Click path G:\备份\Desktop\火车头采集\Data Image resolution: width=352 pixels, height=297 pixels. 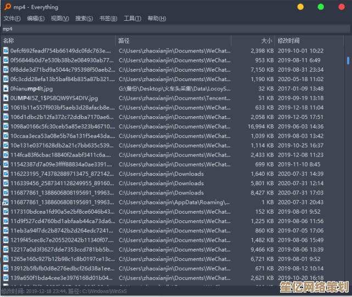tap(175, 89)
